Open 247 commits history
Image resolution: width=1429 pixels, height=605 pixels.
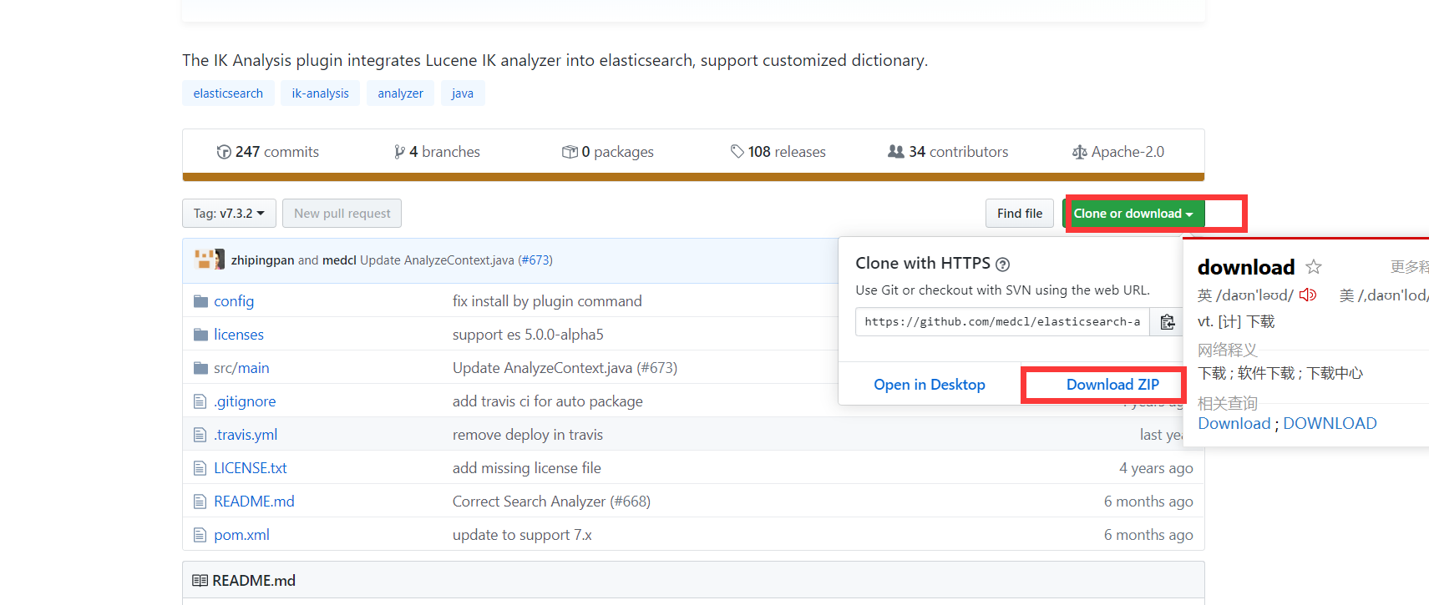[268, 152]
